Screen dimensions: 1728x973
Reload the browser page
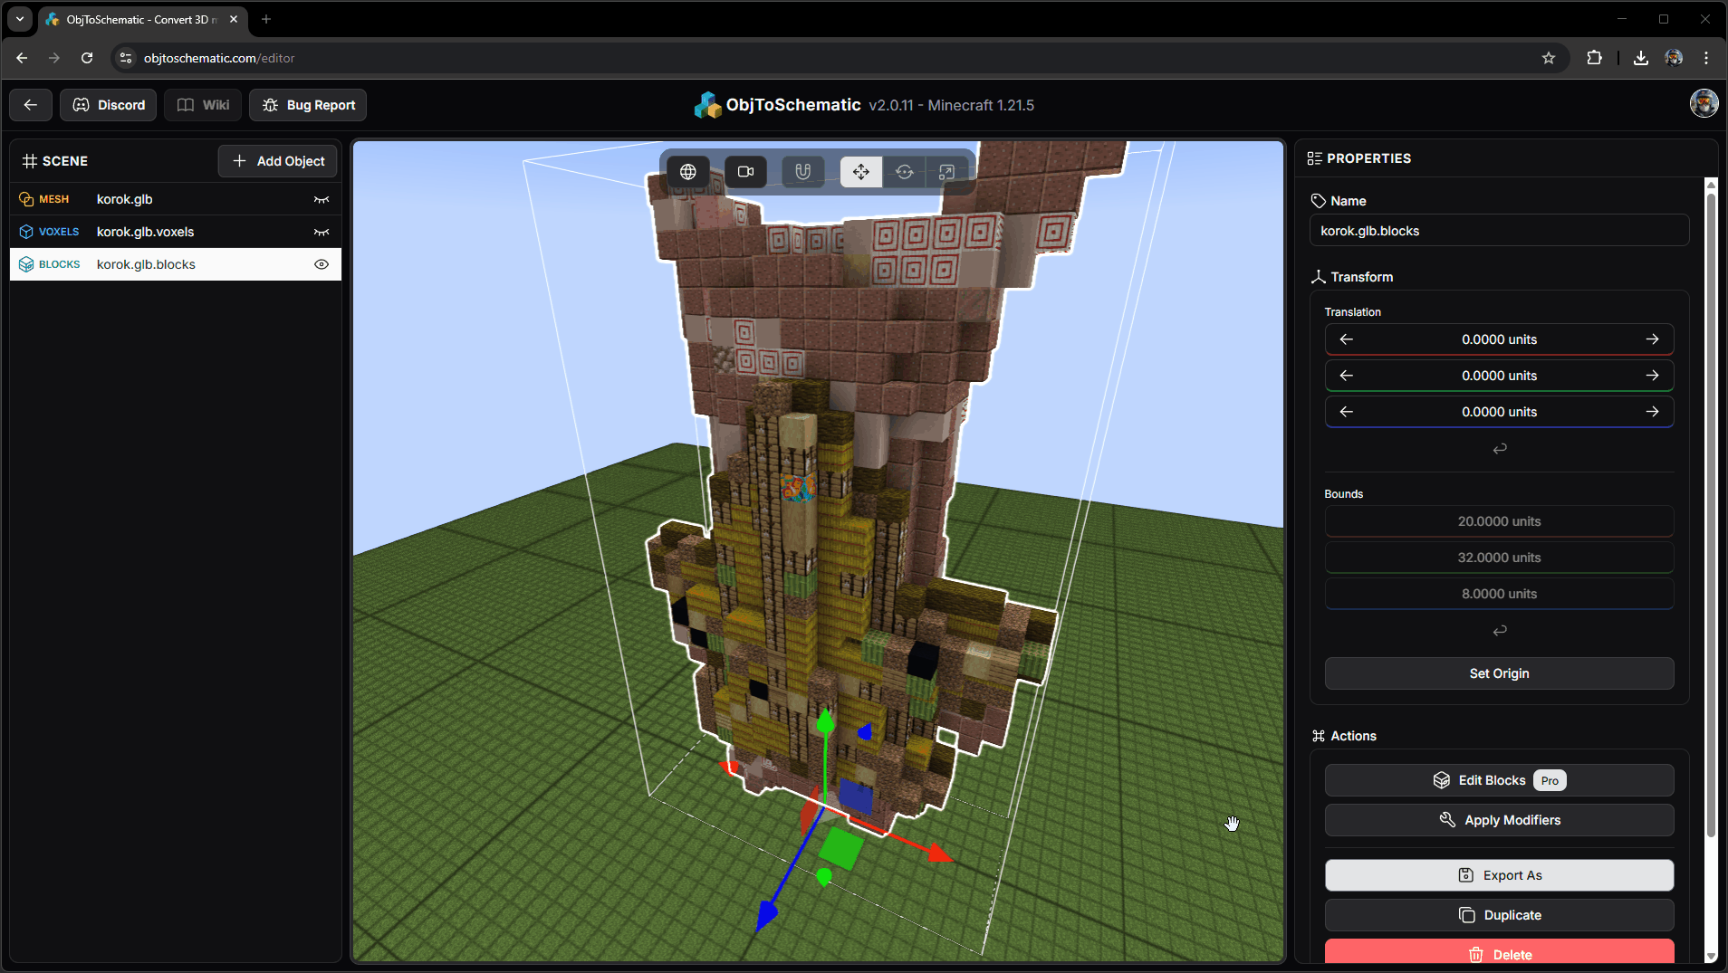click(x=87, y=58)
